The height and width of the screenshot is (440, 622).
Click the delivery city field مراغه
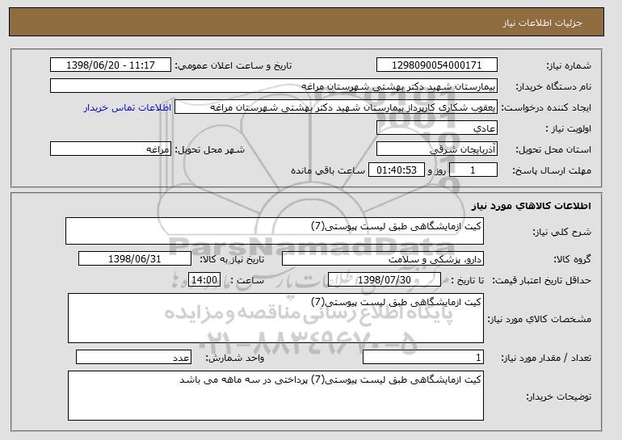point(111,149)
